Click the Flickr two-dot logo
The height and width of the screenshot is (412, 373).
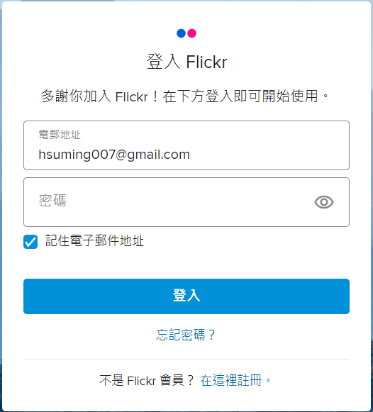(186, 33)
